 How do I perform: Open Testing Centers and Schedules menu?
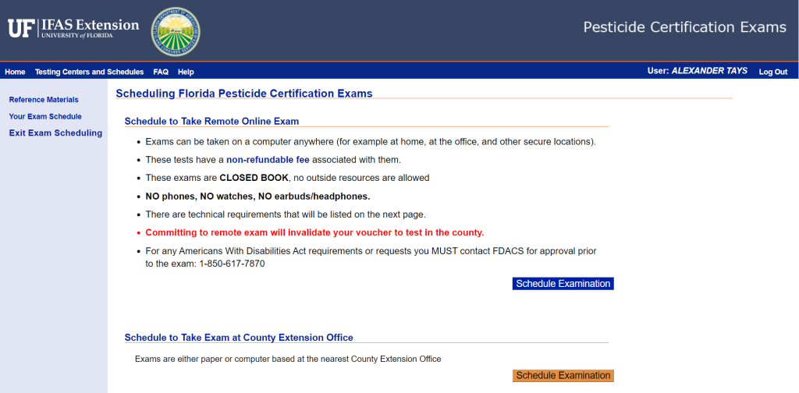coord(89,72)
